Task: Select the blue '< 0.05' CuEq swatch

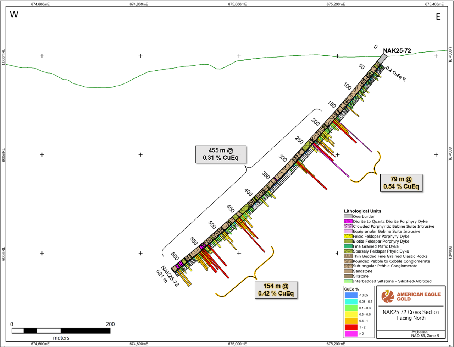Action: click(351, 295)
